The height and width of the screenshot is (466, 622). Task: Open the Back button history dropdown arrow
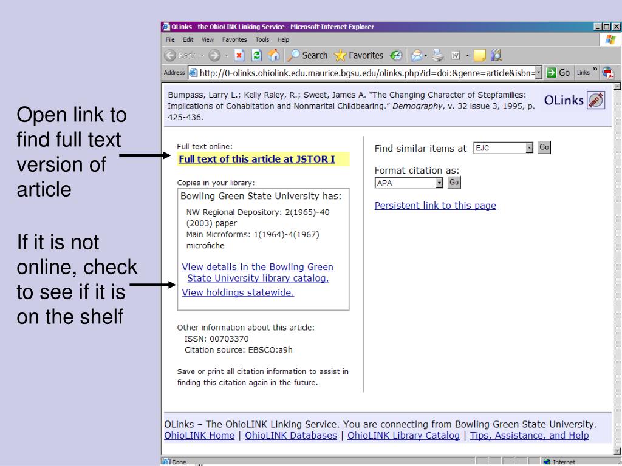202,55
